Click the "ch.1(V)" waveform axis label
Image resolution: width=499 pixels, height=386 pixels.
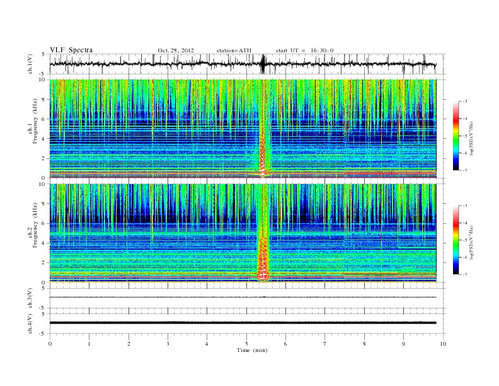[30, 64]
